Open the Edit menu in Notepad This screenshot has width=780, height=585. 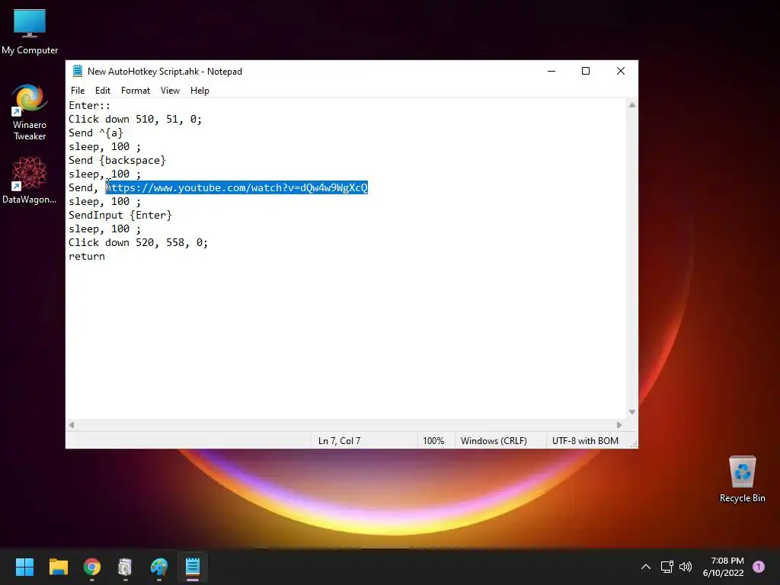[x=103, y=91]
